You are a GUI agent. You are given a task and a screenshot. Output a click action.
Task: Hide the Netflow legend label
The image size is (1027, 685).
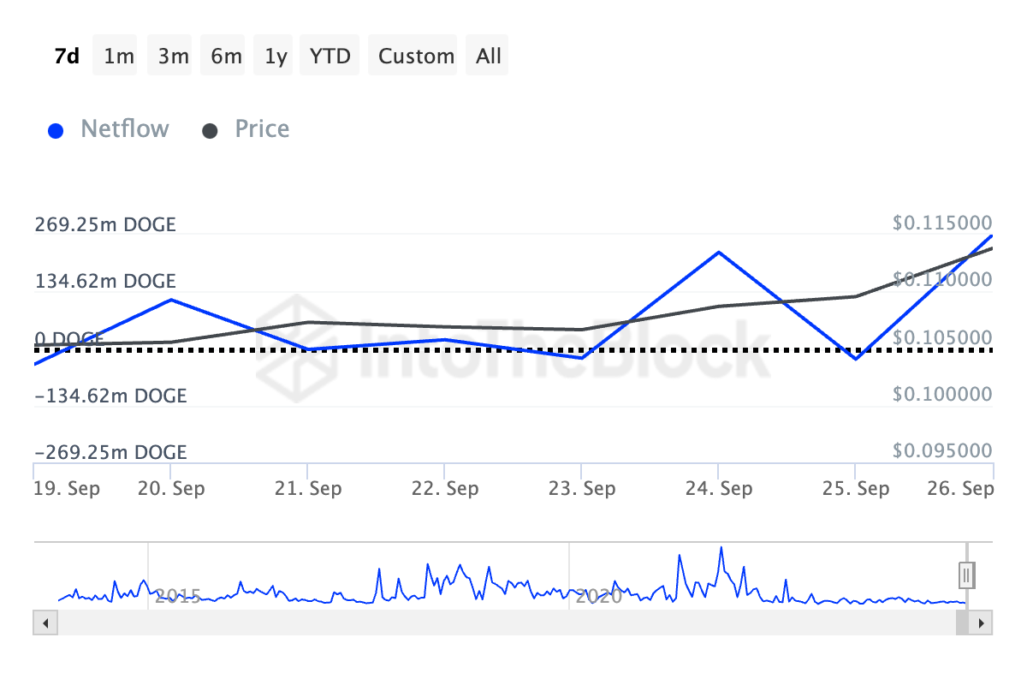[x=125, y=129]
